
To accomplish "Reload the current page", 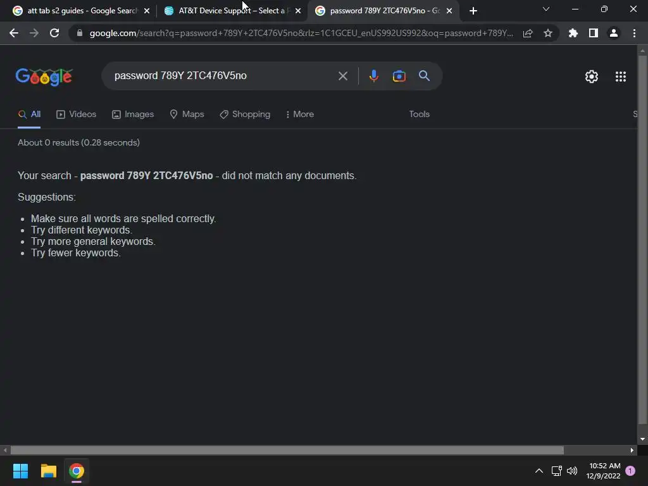I will [54, 33].
